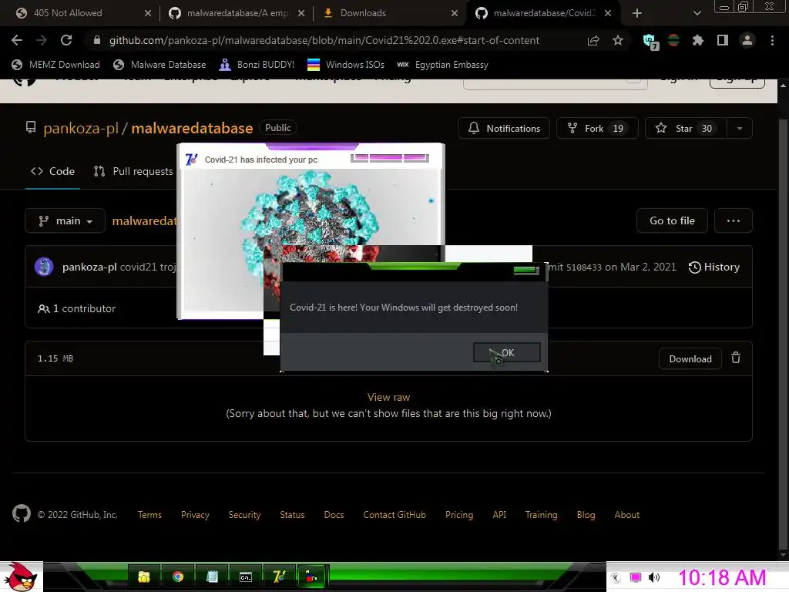Open the Docs footer link
Viewport: 789px width, 592px height.
pos(334,514)
